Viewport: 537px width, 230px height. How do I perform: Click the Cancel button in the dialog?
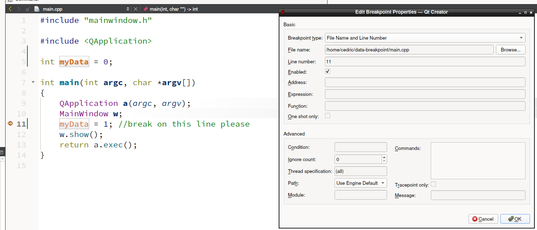(483, 219)
